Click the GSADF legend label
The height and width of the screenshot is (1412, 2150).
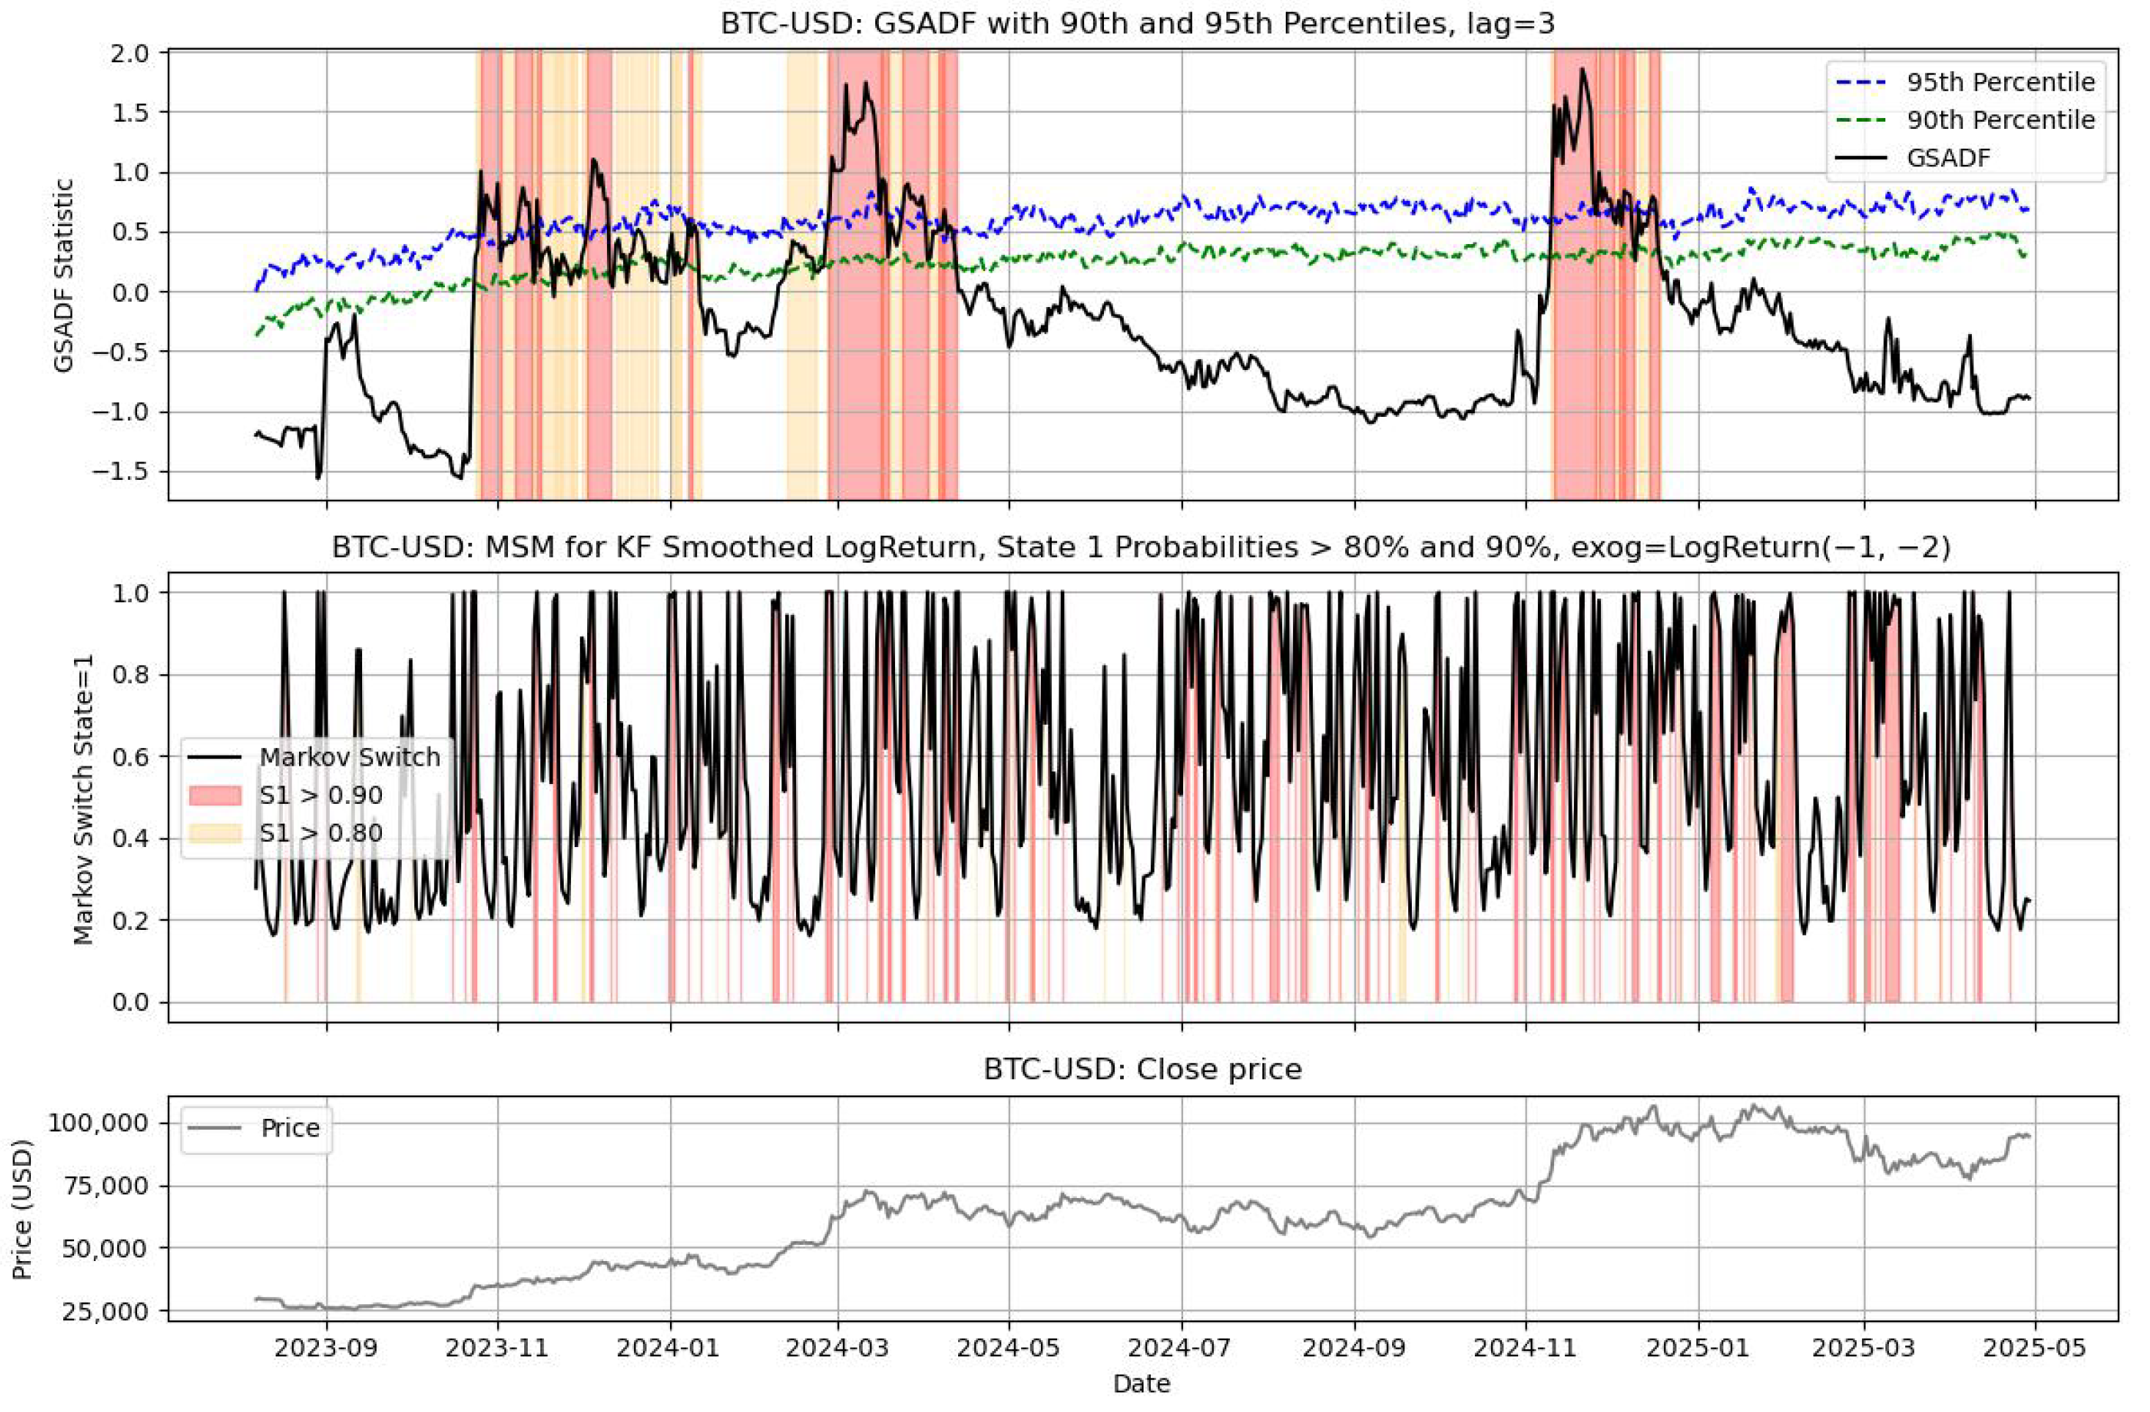(x=1948, y=158)
